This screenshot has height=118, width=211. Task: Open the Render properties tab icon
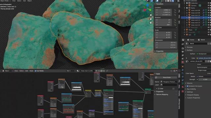coord(183,49)
